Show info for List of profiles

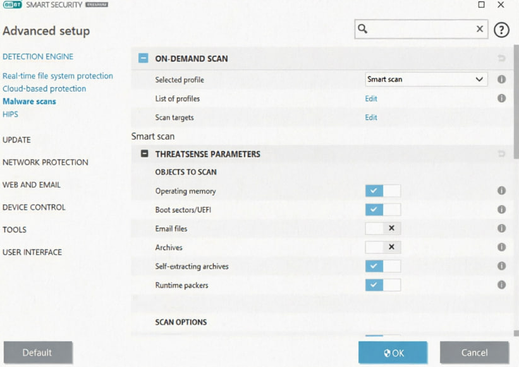click(501, 98)
